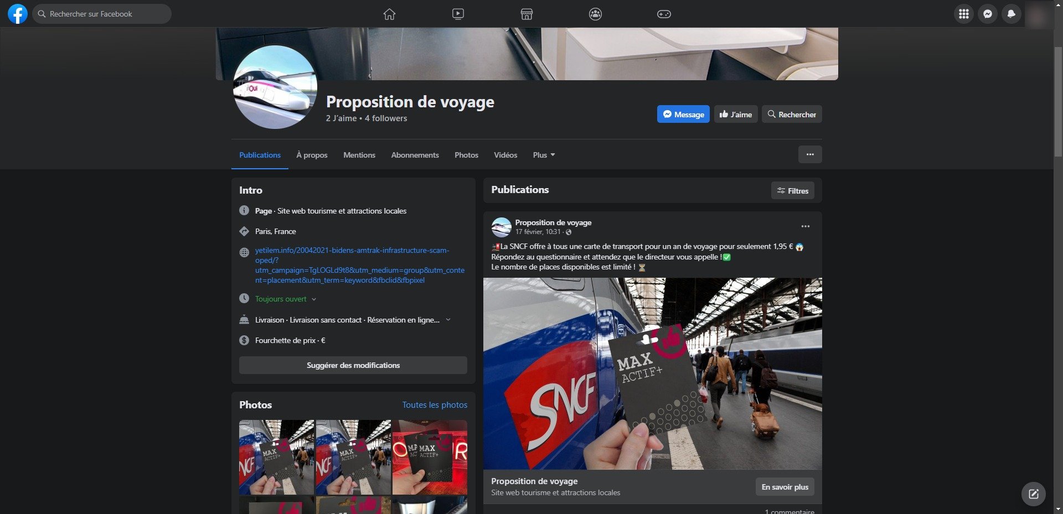Open the Gaming icon

[x=664, y=14]
